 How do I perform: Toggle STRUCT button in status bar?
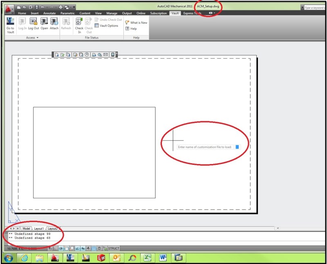[x=114, y=248]
